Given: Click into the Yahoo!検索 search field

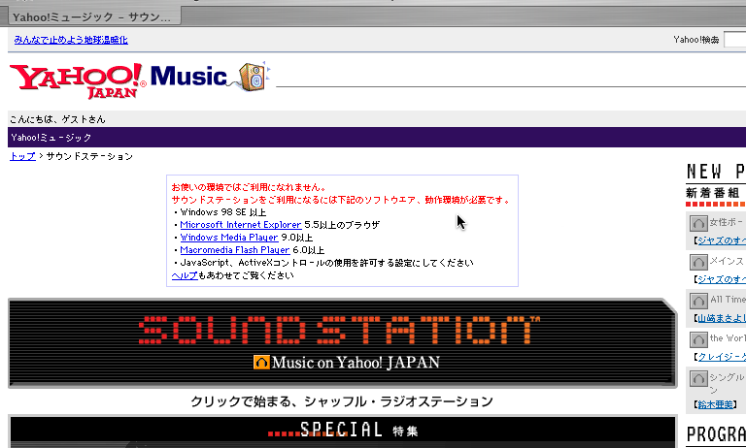Looking at the screenshot, I should point(734,40).
